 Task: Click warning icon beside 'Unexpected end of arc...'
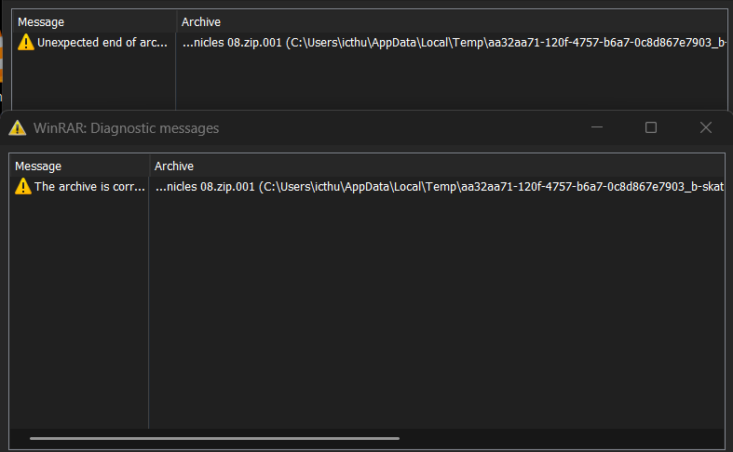pyautogui.click(x=26, y=42)
